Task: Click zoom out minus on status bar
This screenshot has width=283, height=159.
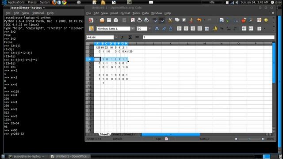Action: point(236,139)
